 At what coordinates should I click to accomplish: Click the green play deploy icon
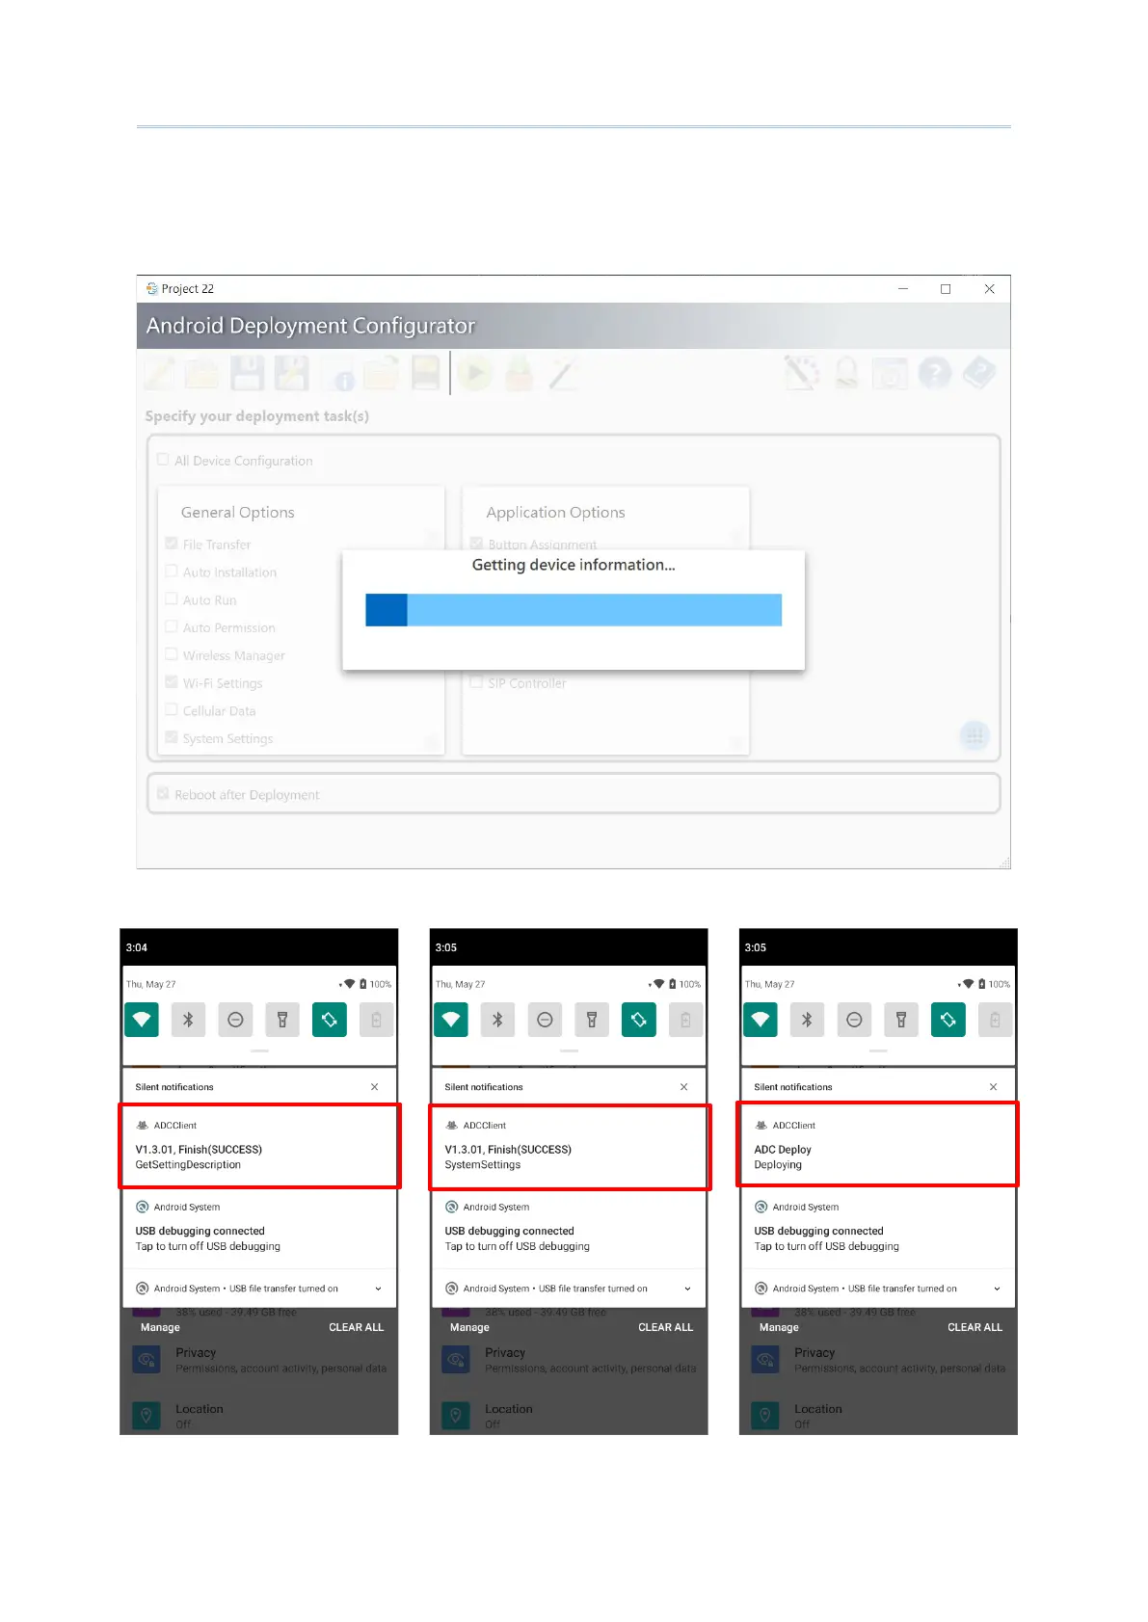(474, 373)
